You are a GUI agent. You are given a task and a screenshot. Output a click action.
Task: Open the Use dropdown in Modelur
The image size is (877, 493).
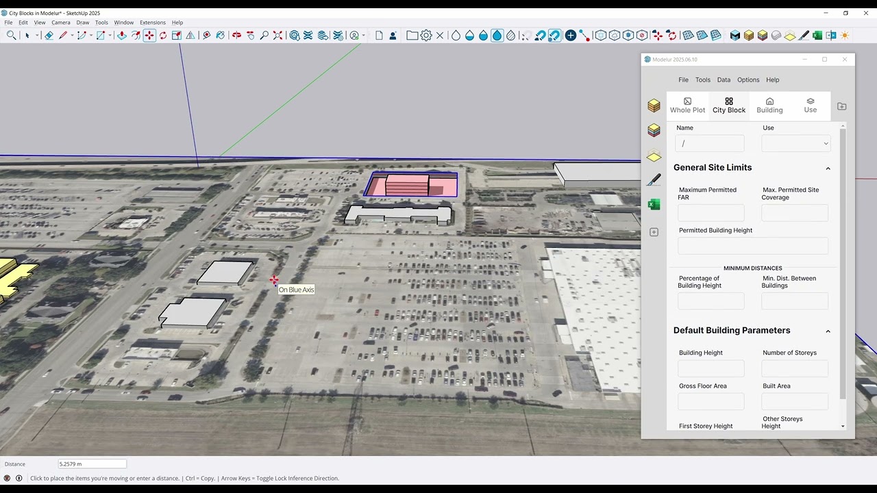(795, 143)
